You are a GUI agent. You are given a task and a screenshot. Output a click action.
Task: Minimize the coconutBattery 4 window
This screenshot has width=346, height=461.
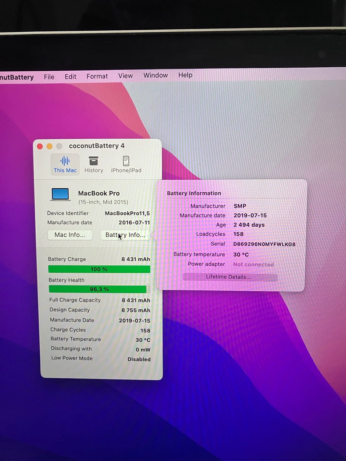[x=50, y=146]
